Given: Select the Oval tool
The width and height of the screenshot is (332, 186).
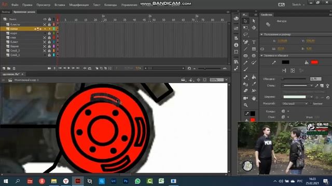Looking at the screenshot, I should 245,56.
